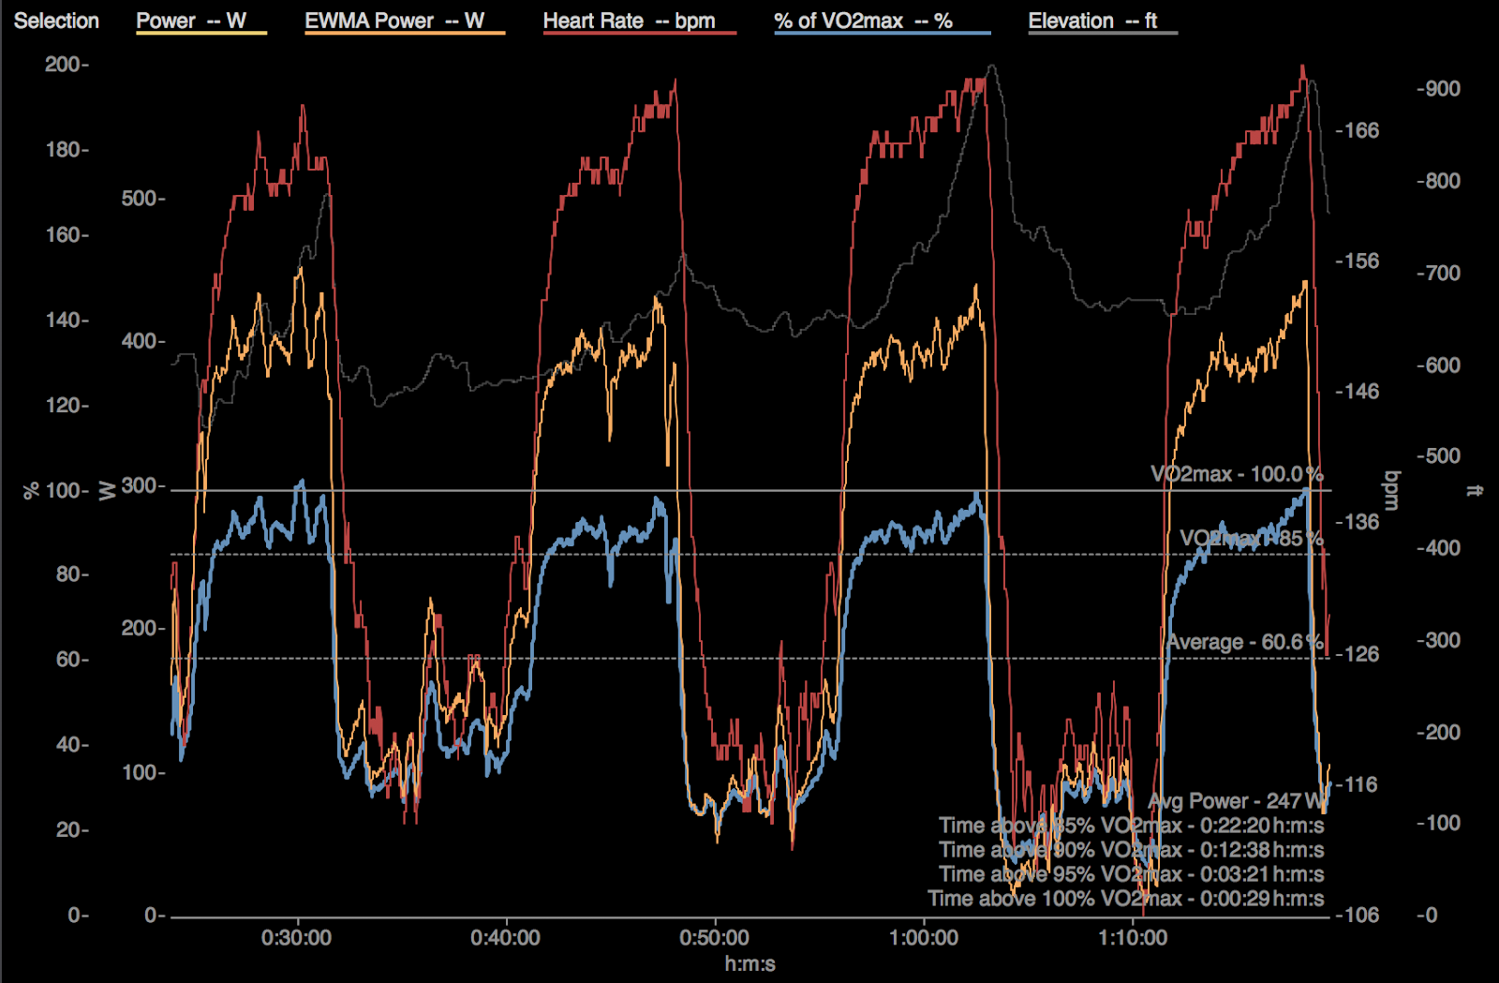Click the VO2max - 100.0 % reference label
This screenshot has height=983, width=1499.
[1237, 474]
